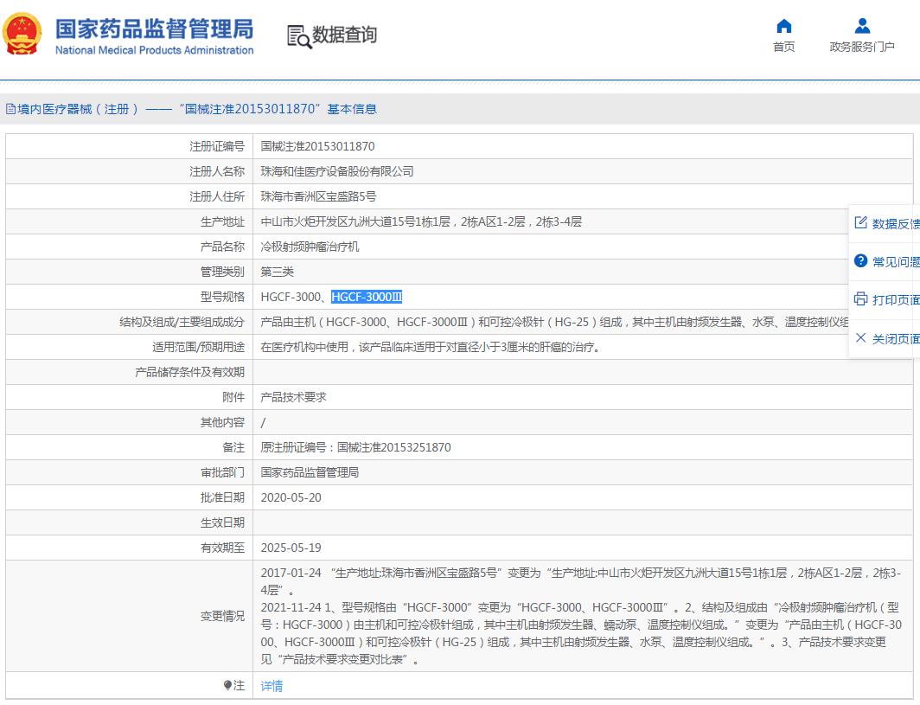The width and height of the screenshot is (920, 705).
Task: Click 打印页面 side button
Action: [885, 300]
